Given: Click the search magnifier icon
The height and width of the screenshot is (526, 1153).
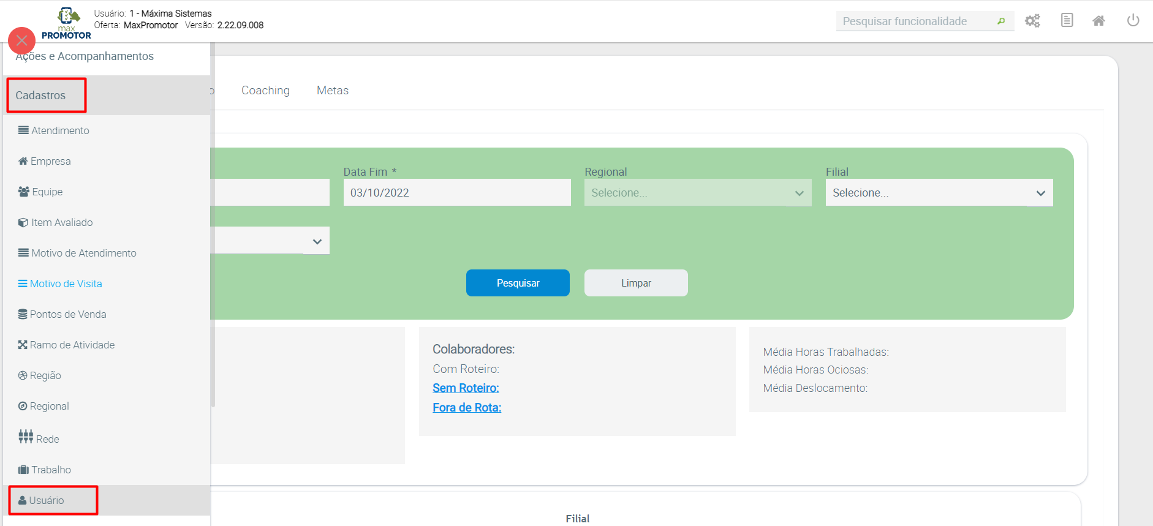Looking at the screenshot, I should pyautogui.click(x=1001, y=21).
